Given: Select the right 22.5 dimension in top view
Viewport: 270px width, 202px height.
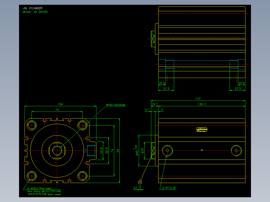Looking at the screenshot, I should [238, 88].
